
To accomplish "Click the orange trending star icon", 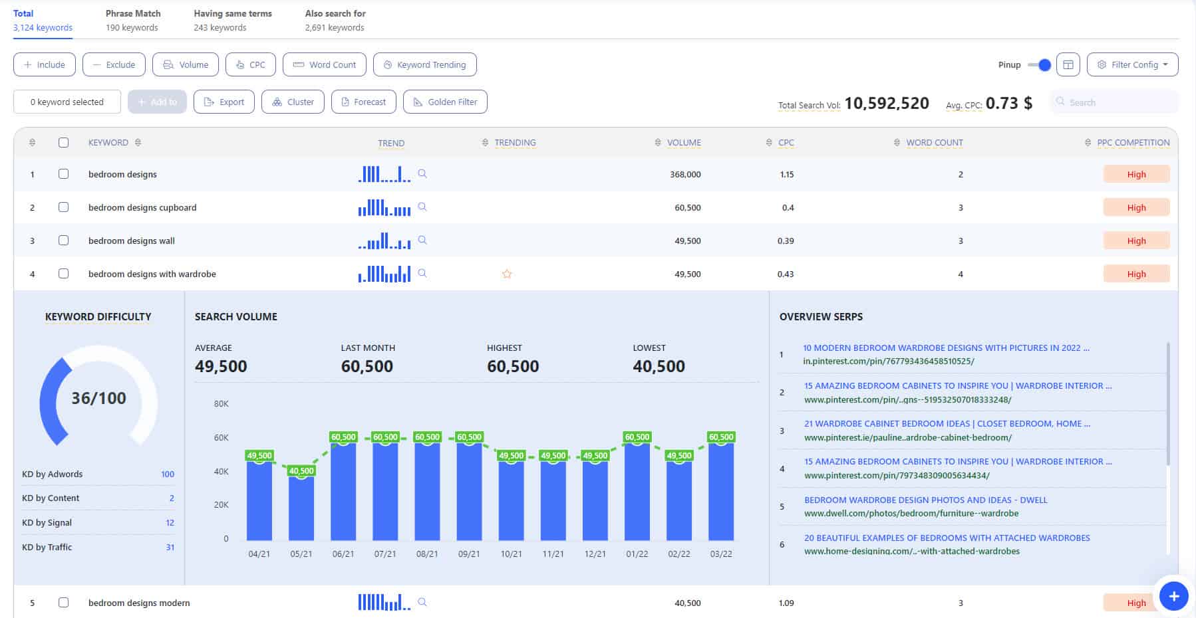I will pyautogui.click(x=507, y=274).
